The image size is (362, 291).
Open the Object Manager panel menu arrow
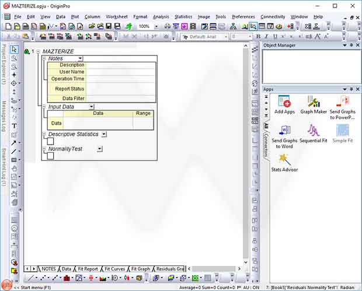344,45
